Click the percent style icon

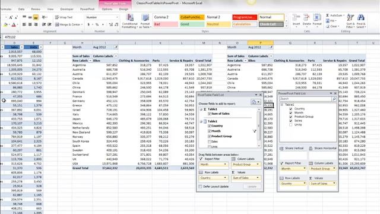97,24
